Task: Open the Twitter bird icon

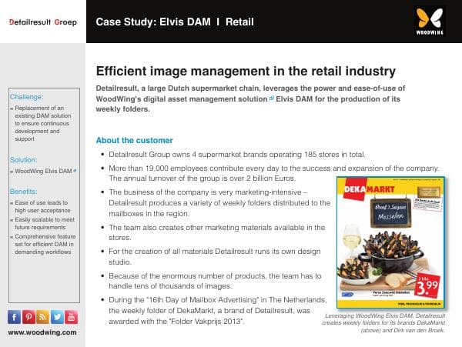Action: 56,316
